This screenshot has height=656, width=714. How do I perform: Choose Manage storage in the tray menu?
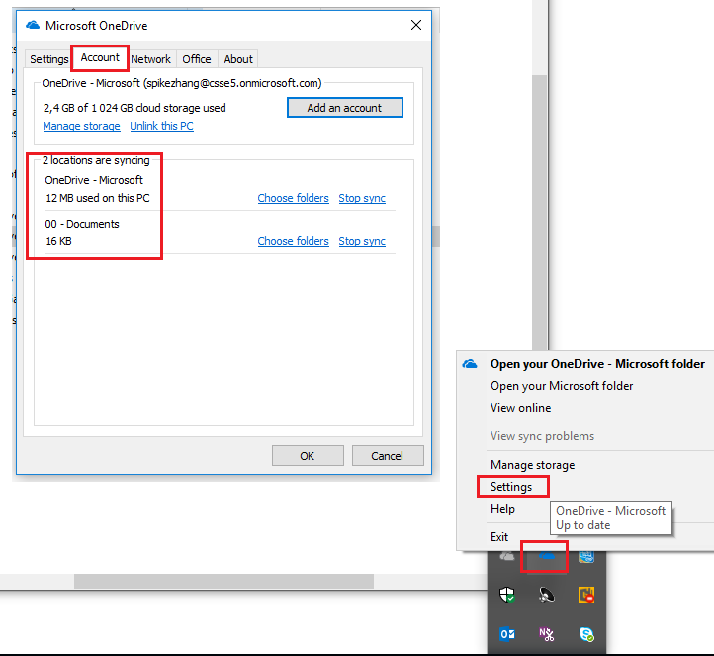(532, 465)
